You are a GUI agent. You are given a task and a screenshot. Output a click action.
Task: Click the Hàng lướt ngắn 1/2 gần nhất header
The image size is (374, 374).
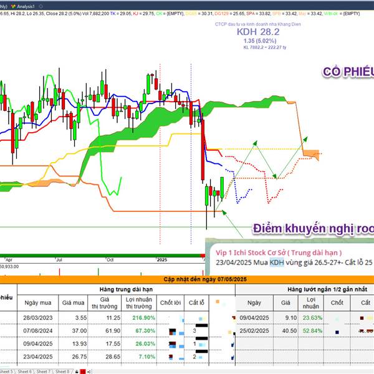click(327, 290)
